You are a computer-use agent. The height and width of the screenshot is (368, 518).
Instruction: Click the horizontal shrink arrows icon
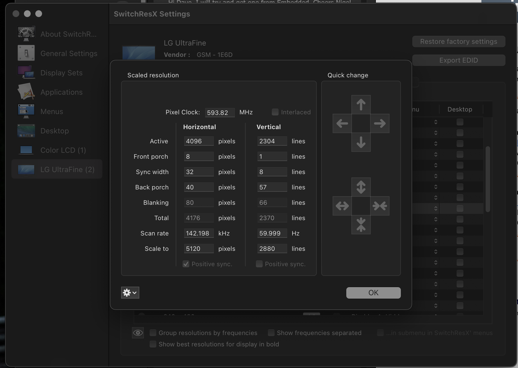[x=380, y=206]
